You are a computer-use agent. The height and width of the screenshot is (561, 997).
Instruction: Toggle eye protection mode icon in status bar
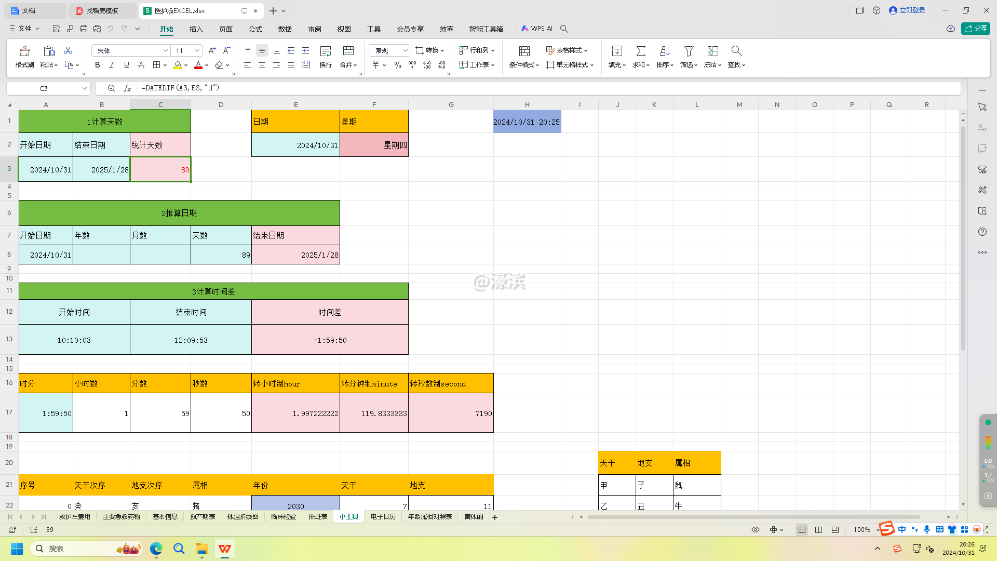point(756,530)
